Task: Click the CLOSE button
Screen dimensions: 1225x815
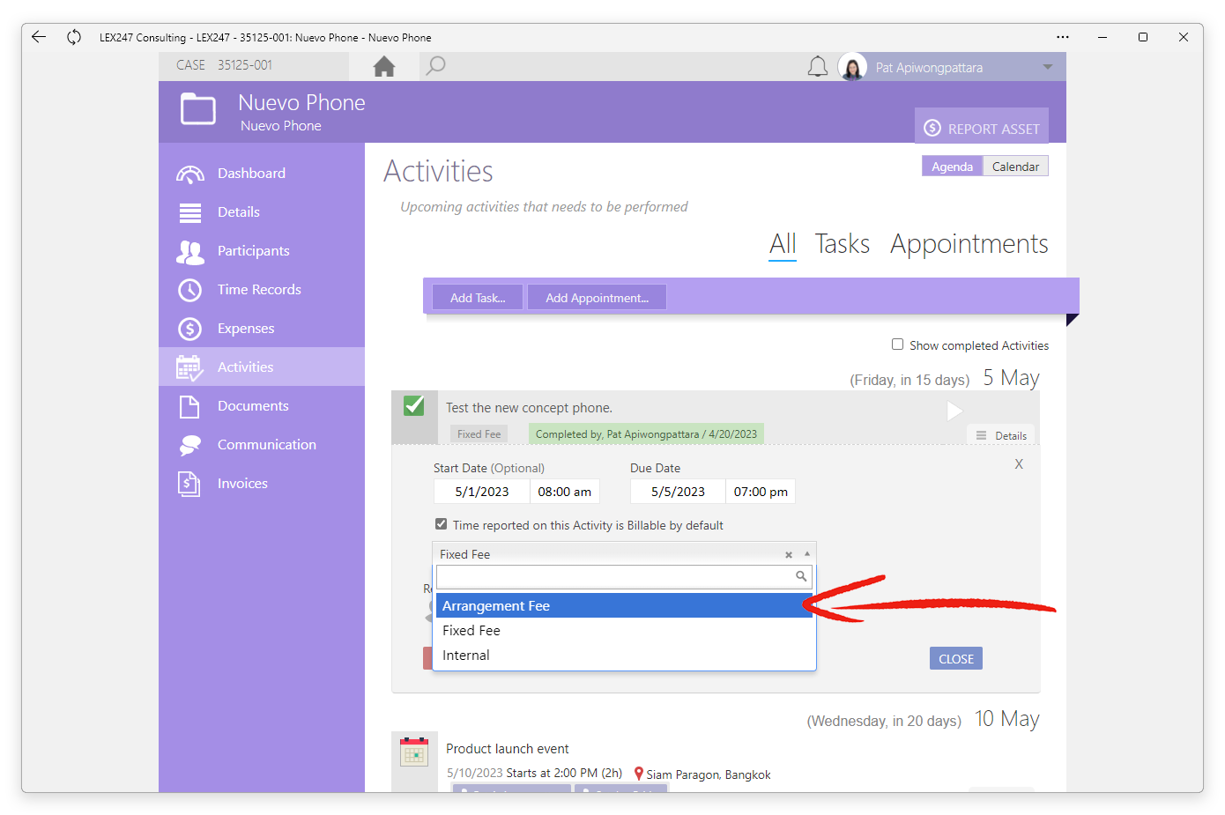Action: coord(956,659)
